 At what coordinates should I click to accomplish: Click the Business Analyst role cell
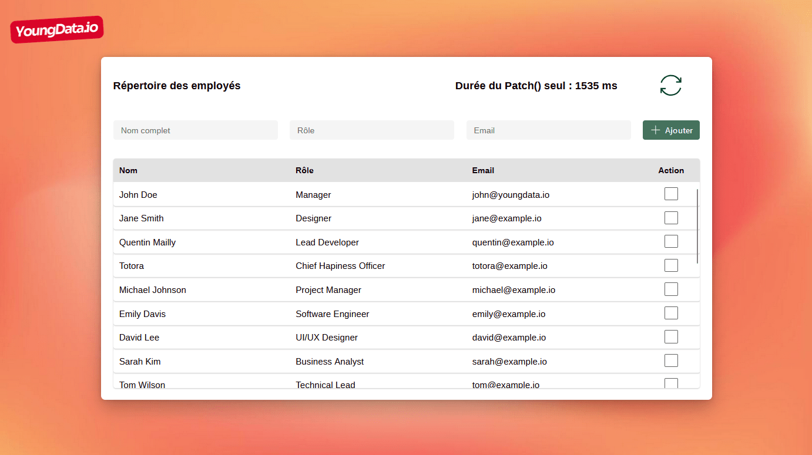pos(330,362)
